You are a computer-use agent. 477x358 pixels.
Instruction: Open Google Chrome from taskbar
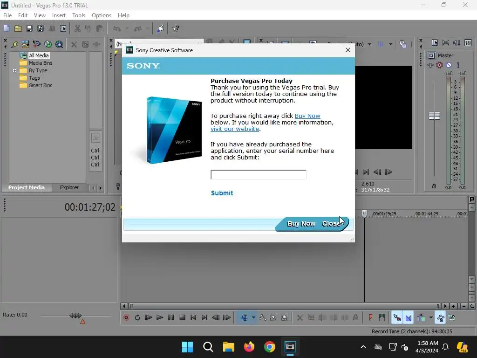pos(270,347)
